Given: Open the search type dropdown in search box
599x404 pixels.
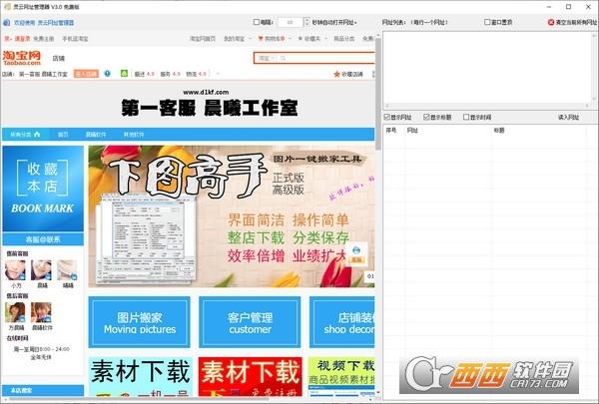Looking at the screenshot, I should pos(267,58).
